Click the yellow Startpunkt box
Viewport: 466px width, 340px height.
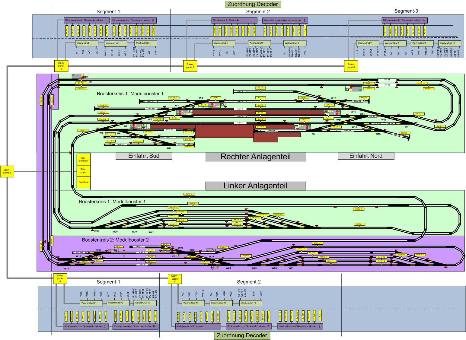[x=84, y=171]
